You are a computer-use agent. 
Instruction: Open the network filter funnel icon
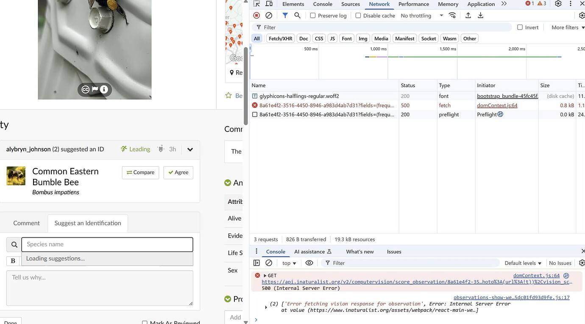pos(284,15)
